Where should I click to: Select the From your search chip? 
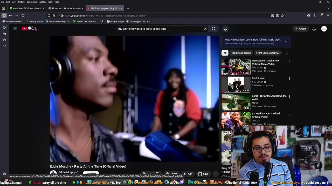click(241, 53)
